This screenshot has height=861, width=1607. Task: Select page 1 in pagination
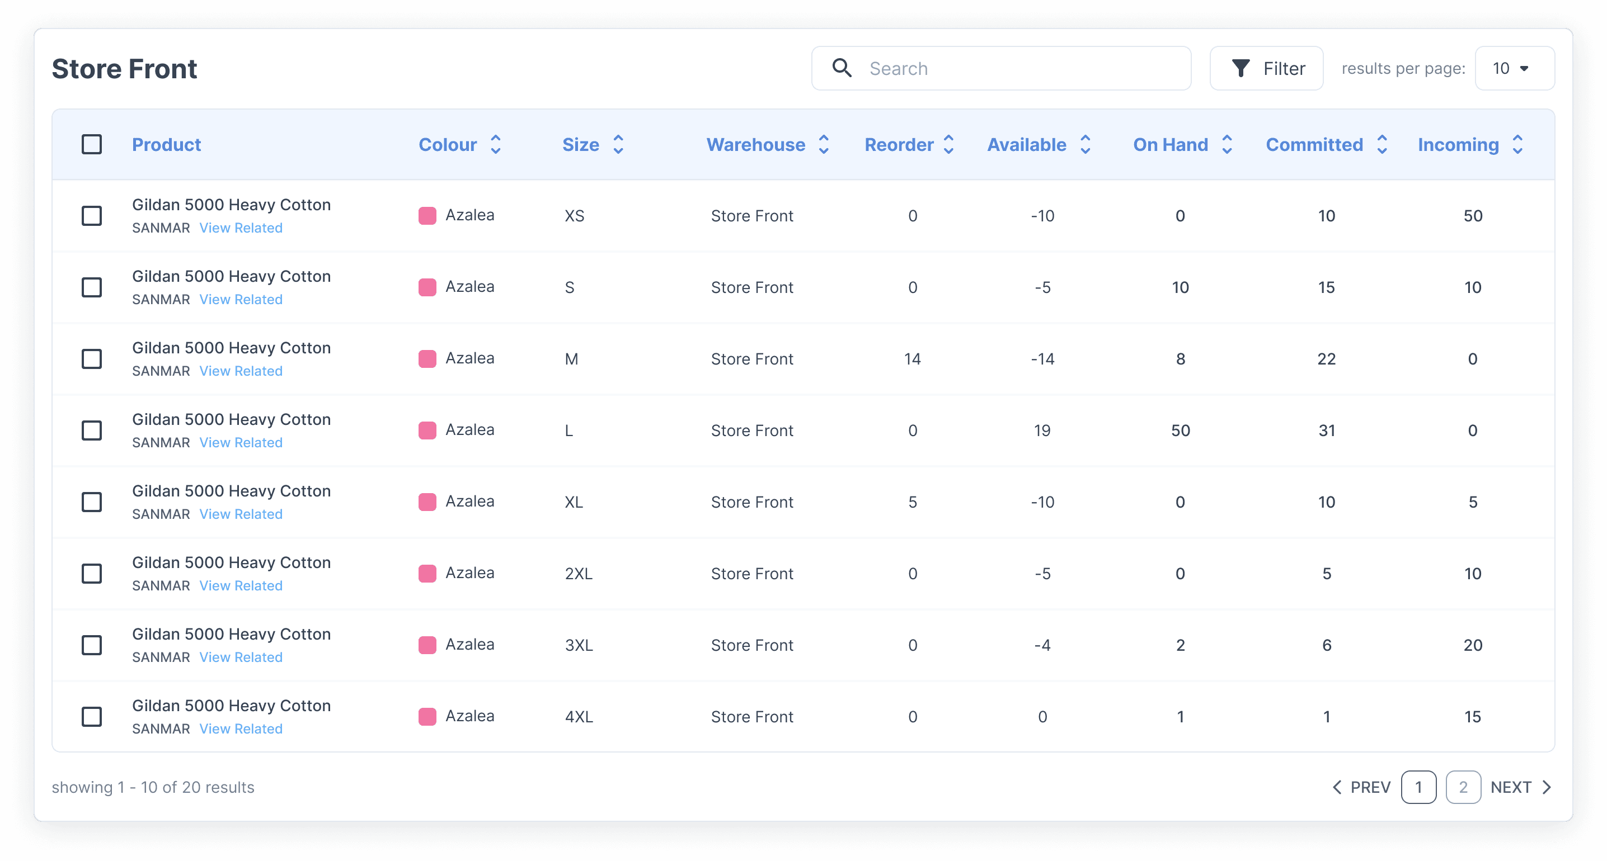coord(1418,787)
